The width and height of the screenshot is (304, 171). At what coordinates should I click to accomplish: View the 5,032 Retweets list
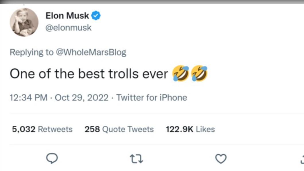point(42,129)
